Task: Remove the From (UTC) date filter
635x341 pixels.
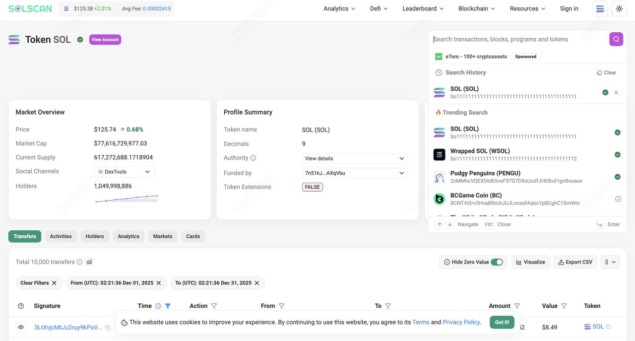Action: click(x=159, y=283)
